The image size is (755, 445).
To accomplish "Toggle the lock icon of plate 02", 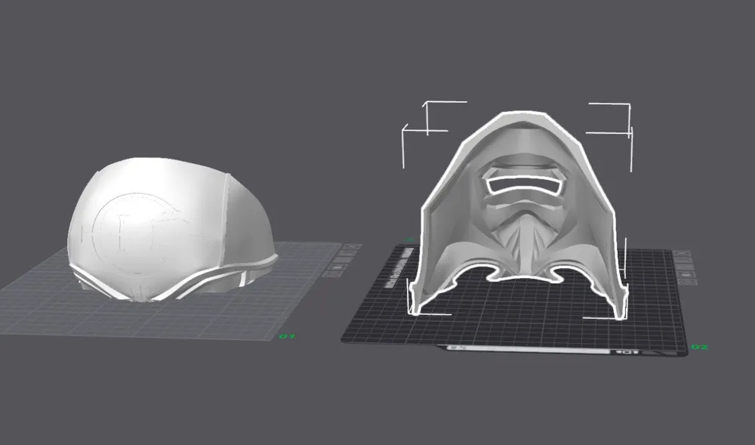I will tap(686, 274).
